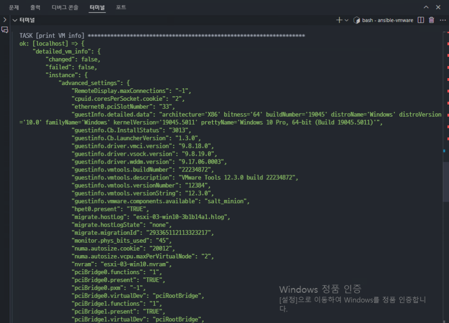Click the hpet0.present line
This screenshot has width=449, height=323.
click(x=110, y=209)
